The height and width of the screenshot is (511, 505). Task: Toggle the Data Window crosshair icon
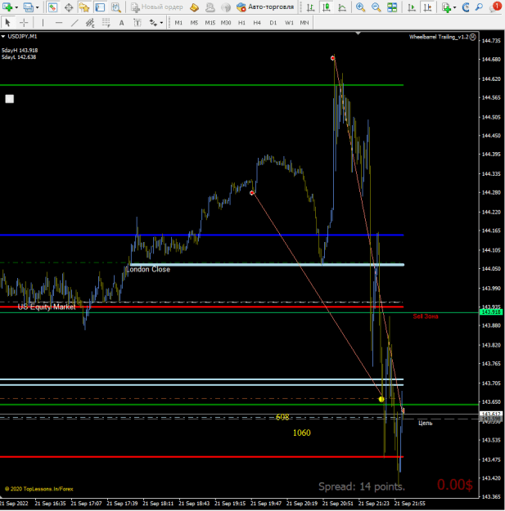coord(69,7)
